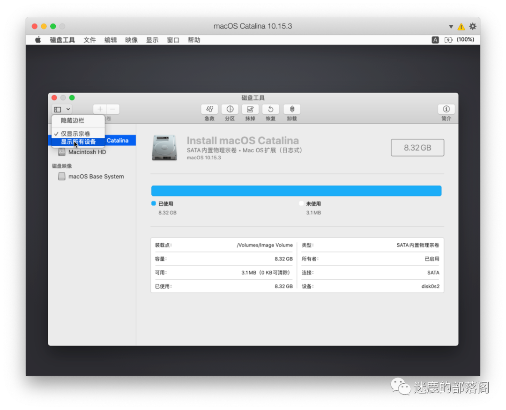
Task: Click the sidebar view icon button
Action: pyautogui.click(x=58, y=110)
